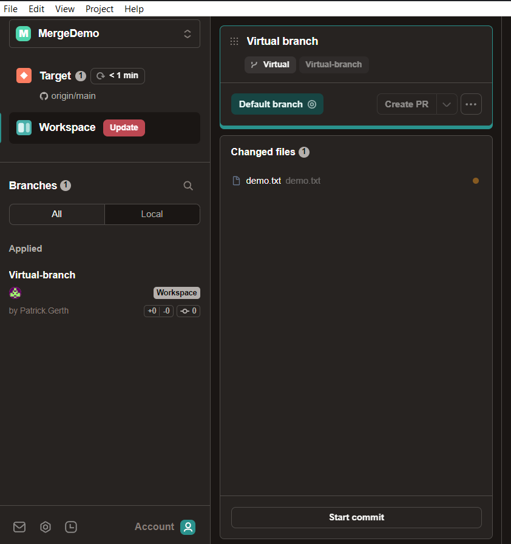The image size is (511, 544).
Task: Search branches with magnifier icon
Action: pos(188,186)
